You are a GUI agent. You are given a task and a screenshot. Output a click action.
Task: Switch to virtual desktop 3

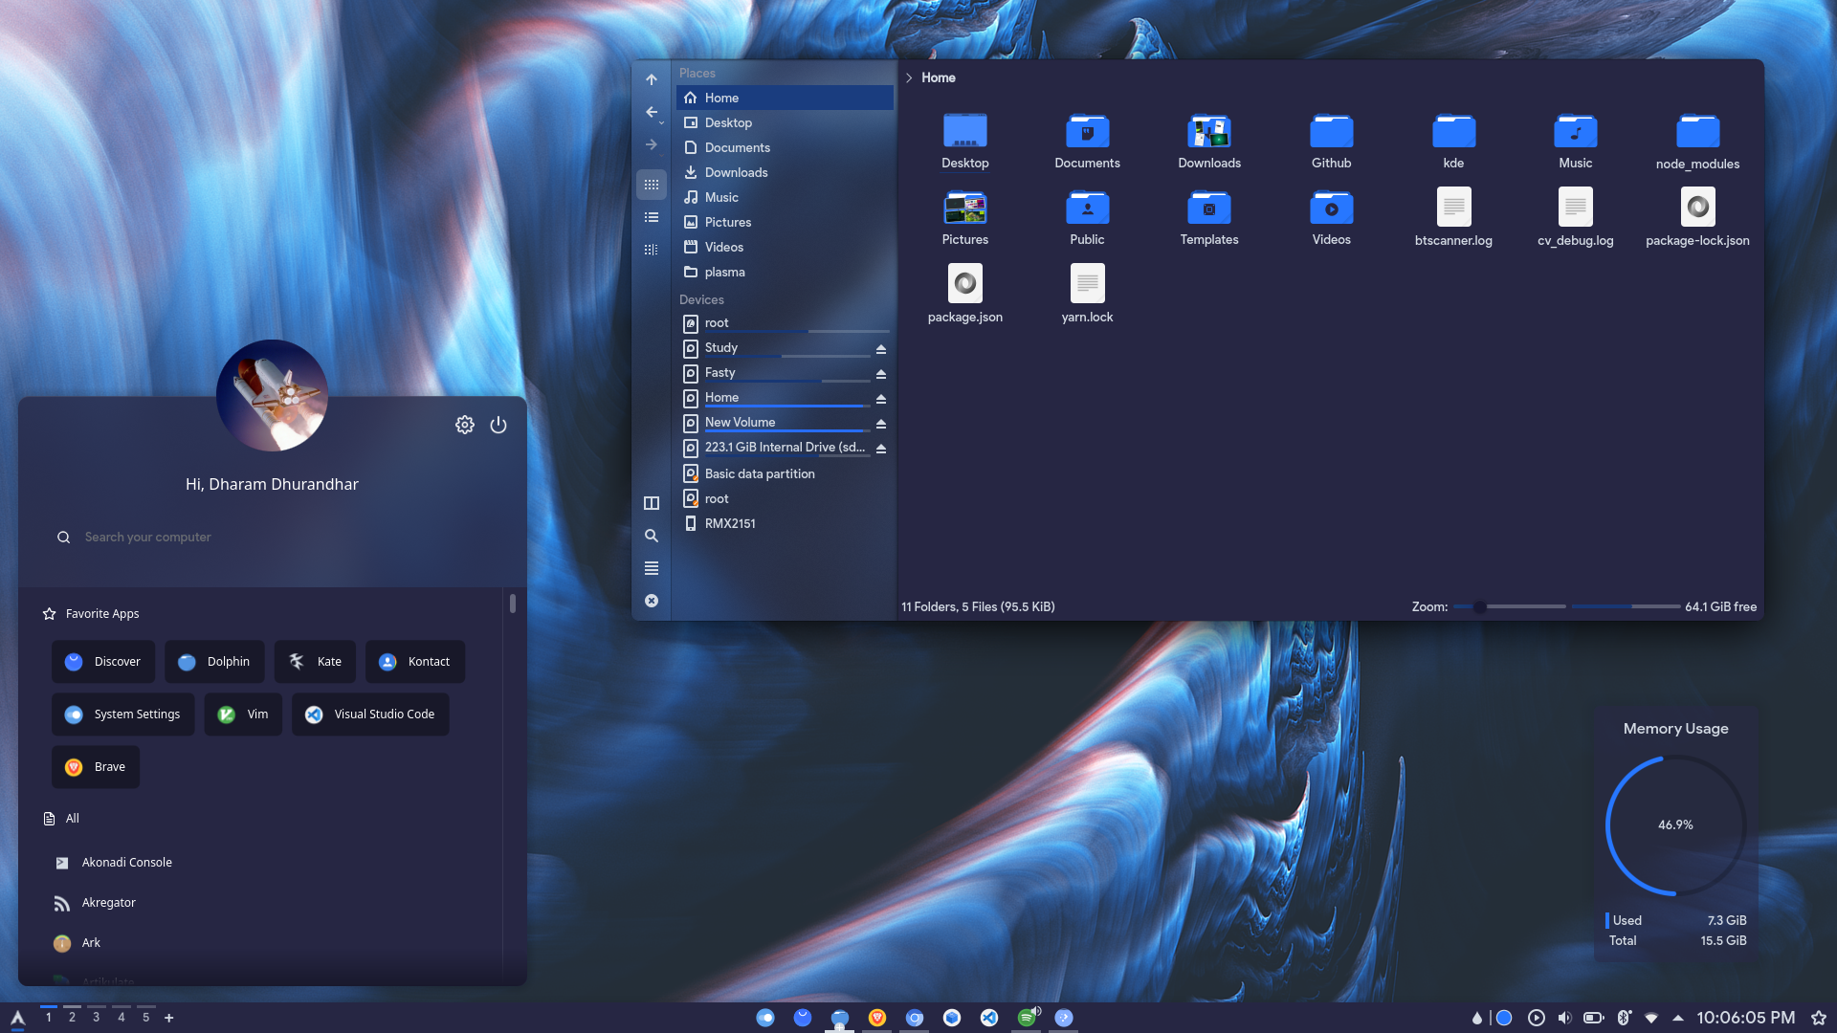[96, 1017]
